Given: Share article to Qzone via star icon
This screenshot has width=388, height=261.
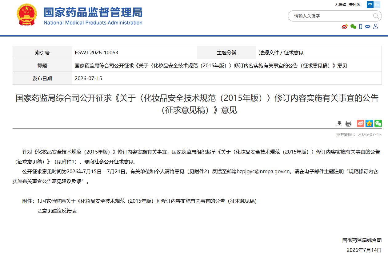Looking at the screenshot, I should (369, 123).
